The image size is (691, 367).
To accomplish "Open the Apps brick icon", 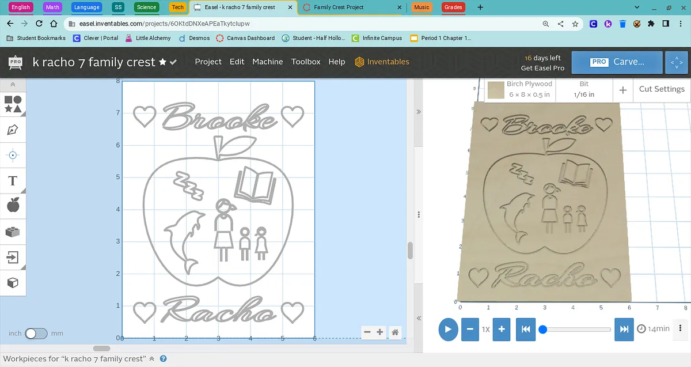I will (13, 232).
